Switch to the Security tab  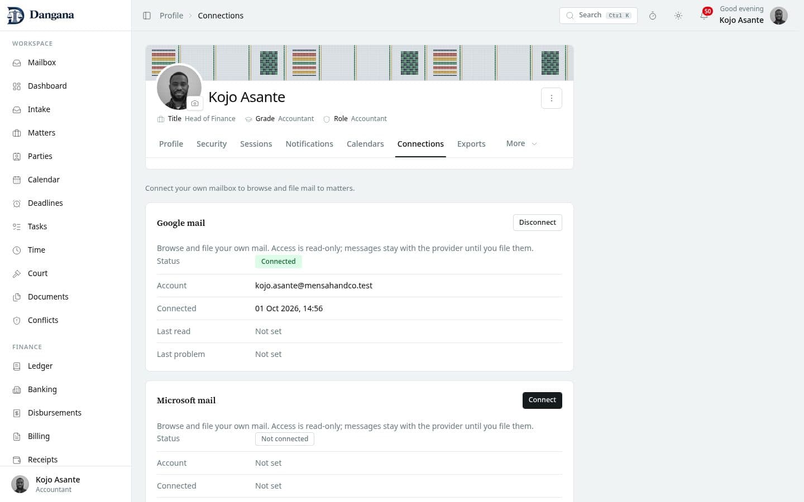(x=212, y=144)
